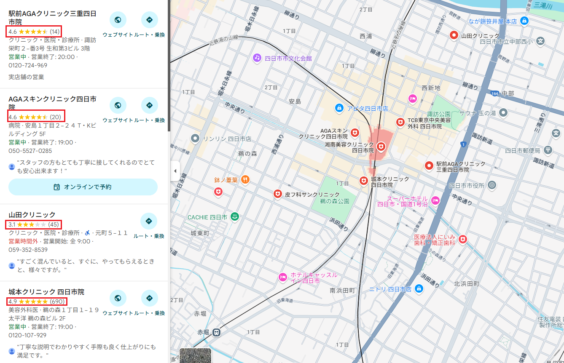Select CACHIE 四日市 cafe marker
This screenshot has width=564, height=363.
click(x=235, y=217)
